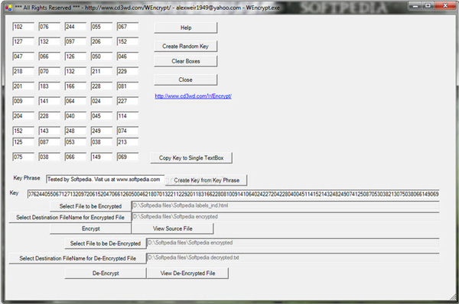Click Select Destination FileName for Encrypted File
The image size is (459, 304).
(70, 217)
